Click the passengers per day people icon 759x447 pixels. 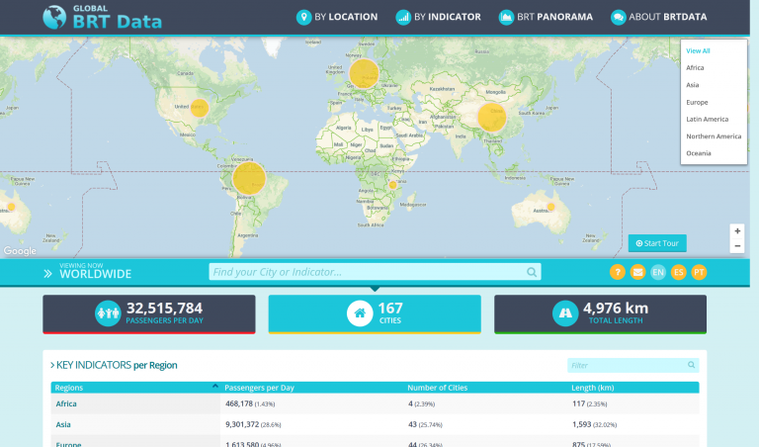point(106,313)
